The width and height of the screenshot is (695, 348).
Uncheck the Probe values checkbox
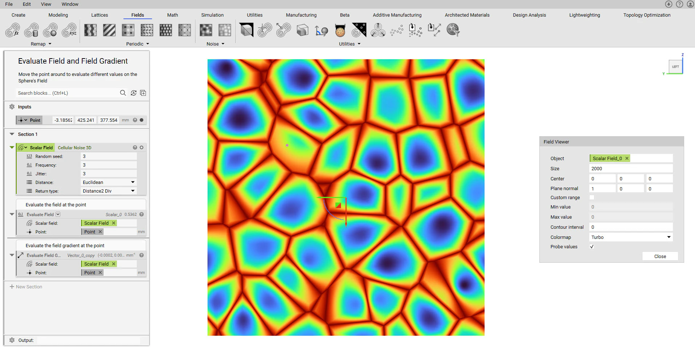tap(592, 246)
